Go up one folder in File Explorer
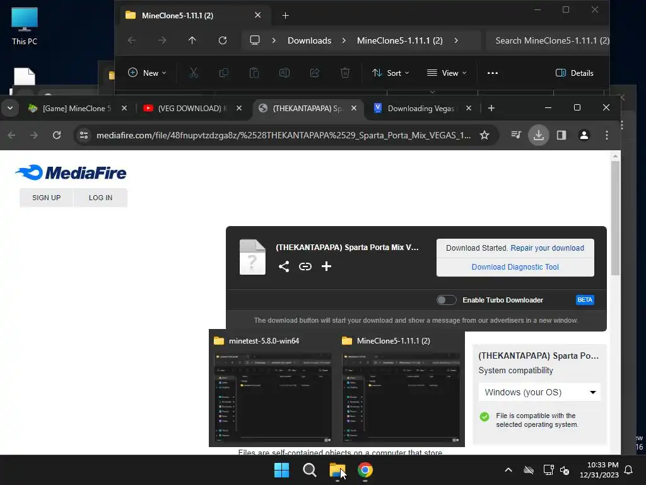646x485 pixels. 192,40
